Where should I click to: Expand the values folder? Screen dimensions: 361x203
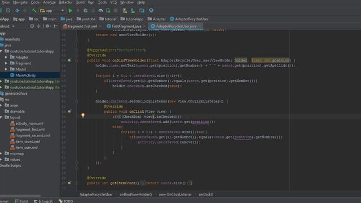click(x=1, y=160)
